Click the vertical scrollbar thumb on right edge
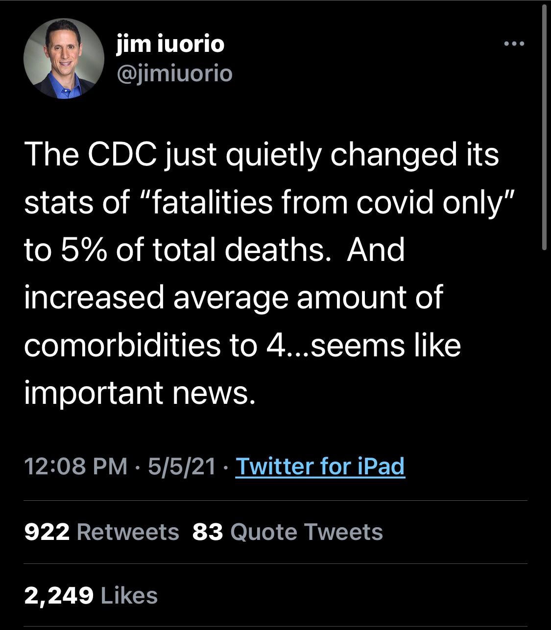The height and width of the screenshot is (630, 551). pyautogui.click(x=545, y=128)
